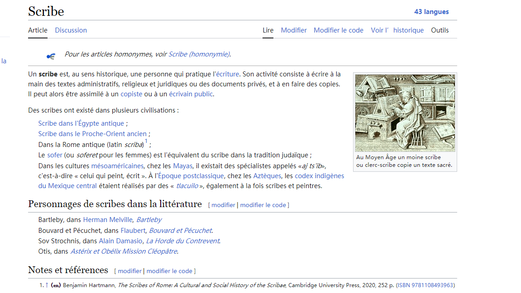The height and width of the screenshot is (293, 521).
Task: Click the up arrow backlink in reference 1
Action: (x=46, y=285)
